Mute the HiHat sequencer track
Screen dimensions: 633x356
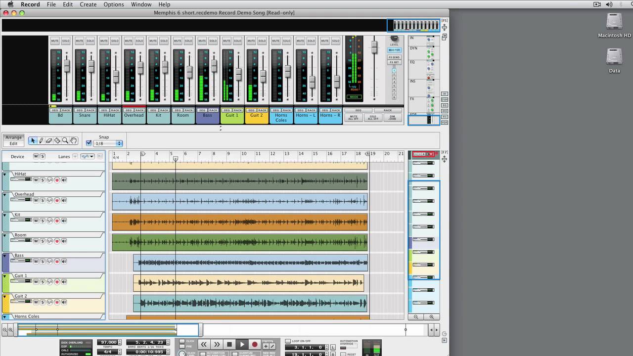point(36,180)
